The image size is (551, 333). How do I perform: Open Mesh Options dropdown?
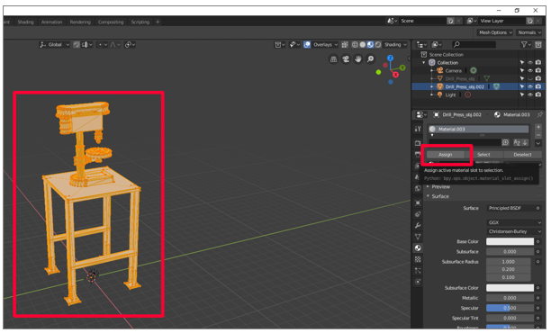[495, 32]
